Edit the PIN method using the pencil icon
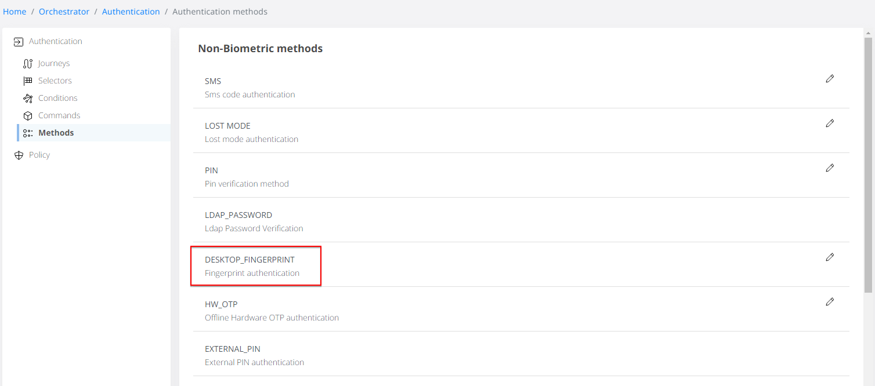Image resolution: width=875 pixels, height=386 pixels. point(830,167)
